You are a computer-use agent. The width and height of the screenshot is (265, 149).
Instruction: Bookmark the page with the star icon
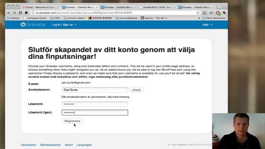pos(198,13)
